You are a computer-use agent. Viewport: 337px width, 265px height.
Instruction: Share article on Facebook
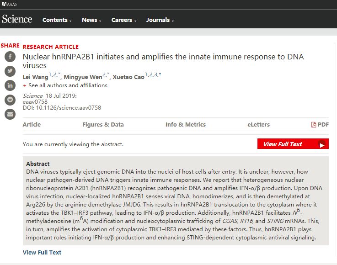pyautogui.click(x=10, y=57)
